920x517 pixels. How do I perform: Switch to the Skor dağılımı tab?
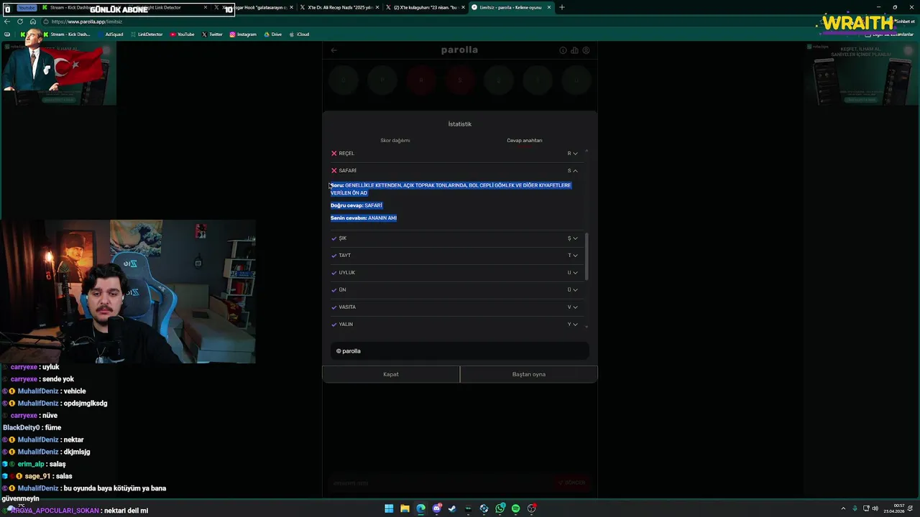coord(395,141)
